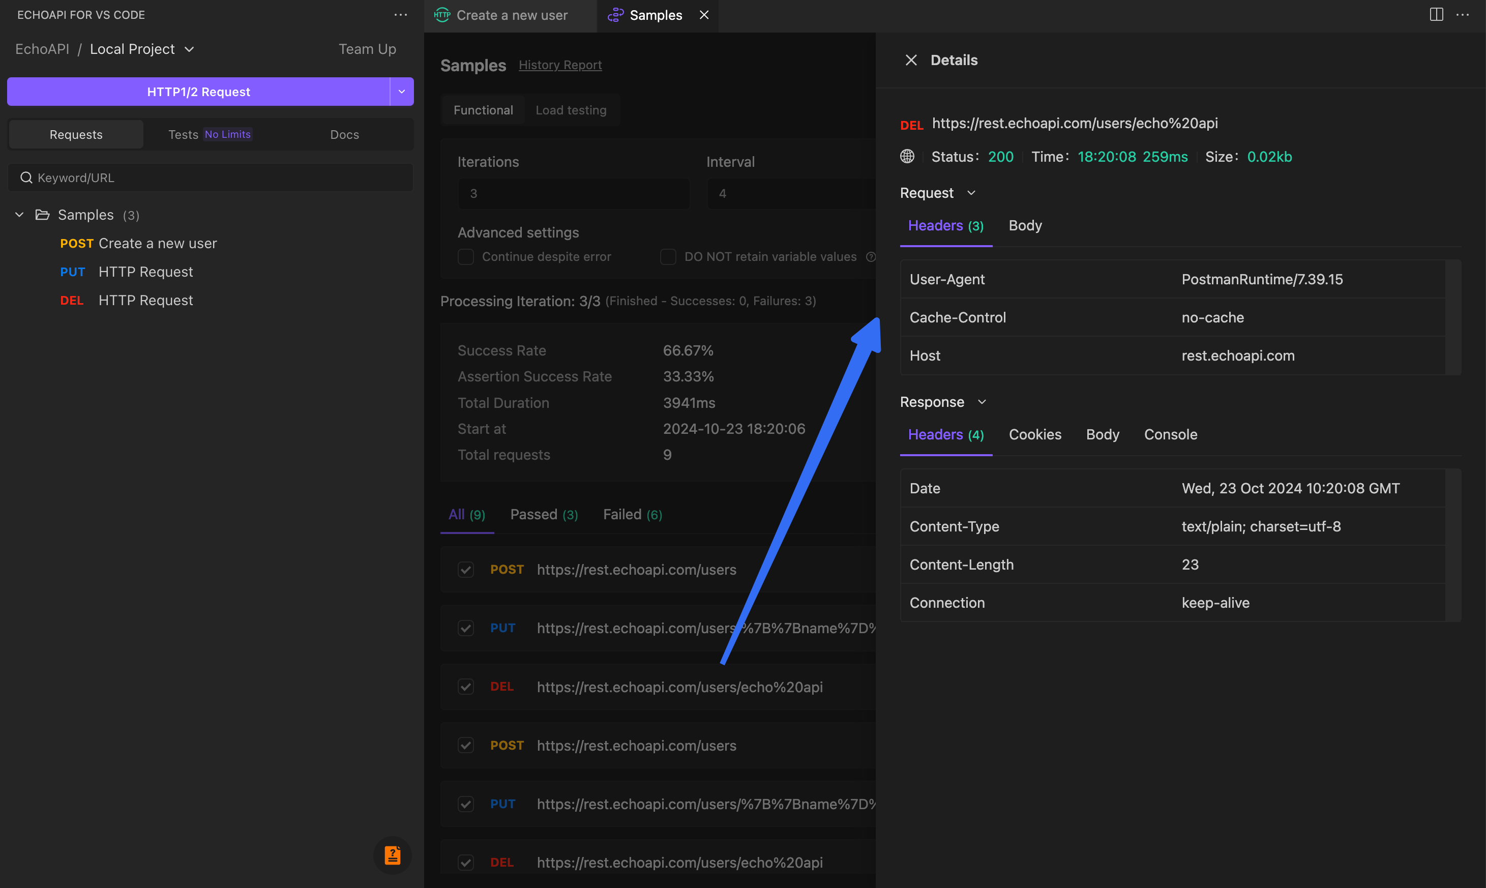1486x888 pixels.
Task: Open PUT HTTP Request in tree
Action: (126, 272)
